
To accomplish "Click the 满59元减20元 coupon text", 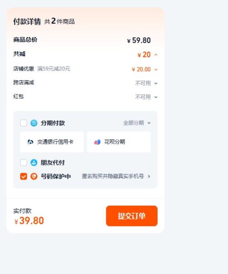I will [x=54, y=68].
